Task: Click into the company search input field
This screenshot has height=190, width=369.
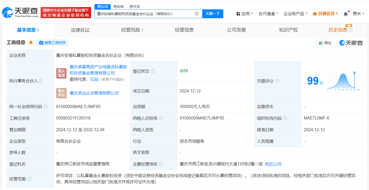Action: 144,14
